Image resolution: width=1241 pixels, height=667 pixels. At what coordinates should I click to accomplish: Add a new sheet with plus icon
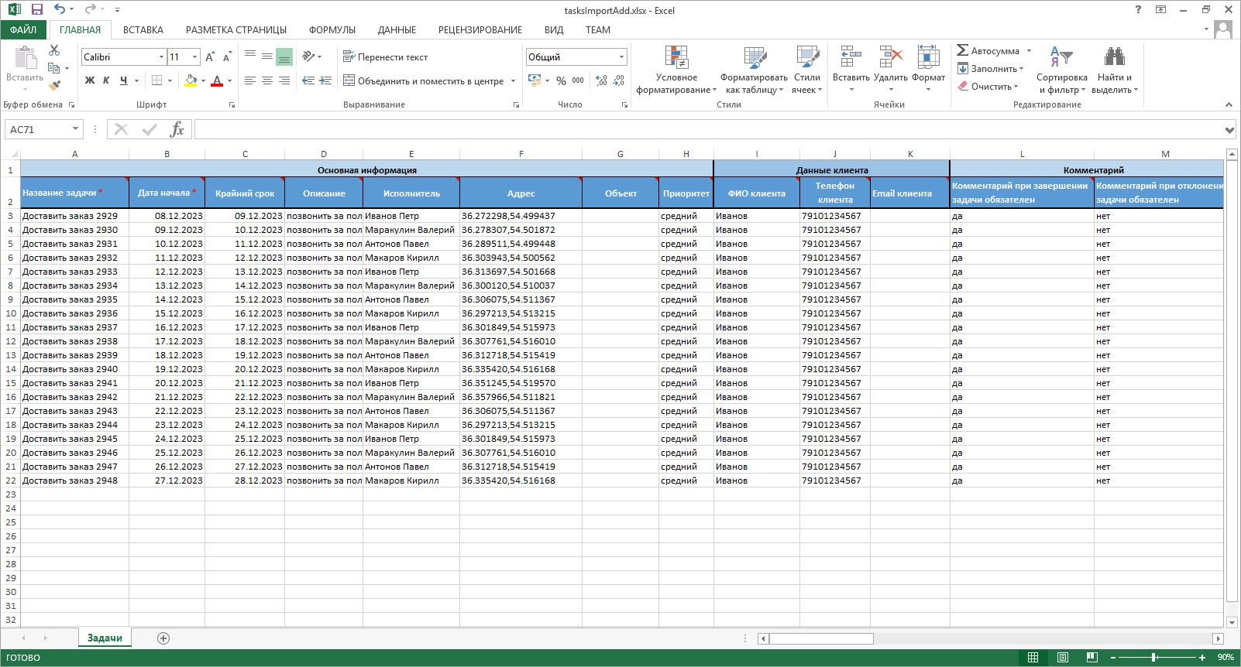click(163, 638)
